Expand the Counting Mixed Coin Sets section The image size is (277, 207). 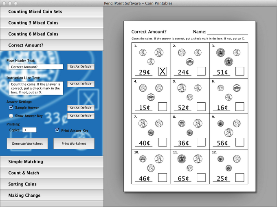[x=52, y=11]
